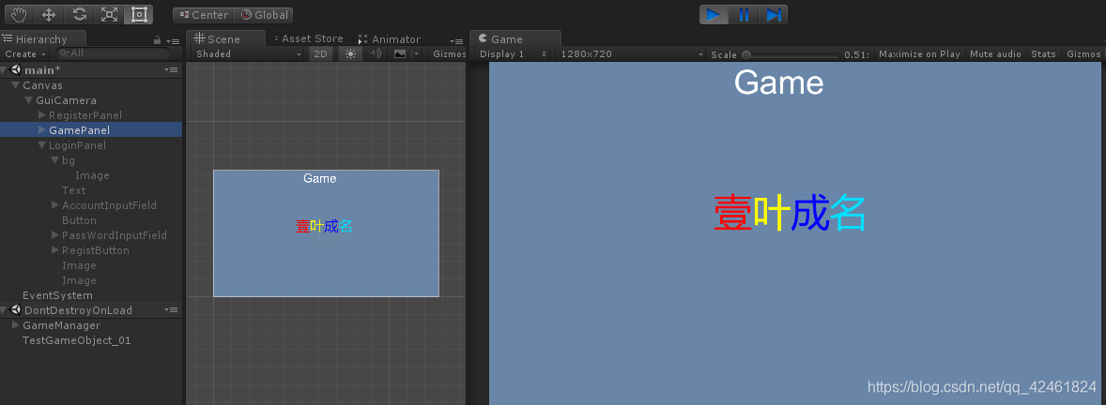This screenshot has width=1106, height=405.
Task: Select TestGameObject_01 in Hierarchy
Action: 77,340
